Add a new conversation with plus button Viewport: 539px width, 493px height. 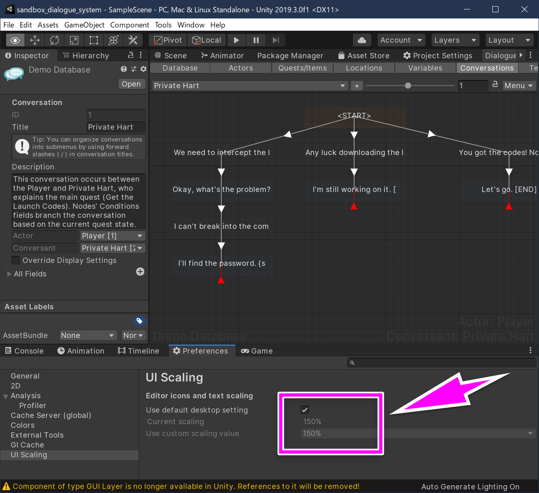tap(357, 86)
